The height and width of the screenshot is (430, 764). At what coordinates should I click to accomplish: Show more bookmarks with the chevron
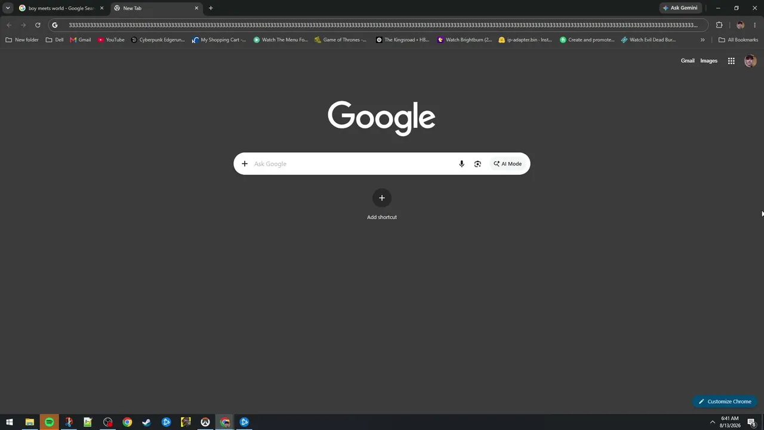click(x=703, y=40)
